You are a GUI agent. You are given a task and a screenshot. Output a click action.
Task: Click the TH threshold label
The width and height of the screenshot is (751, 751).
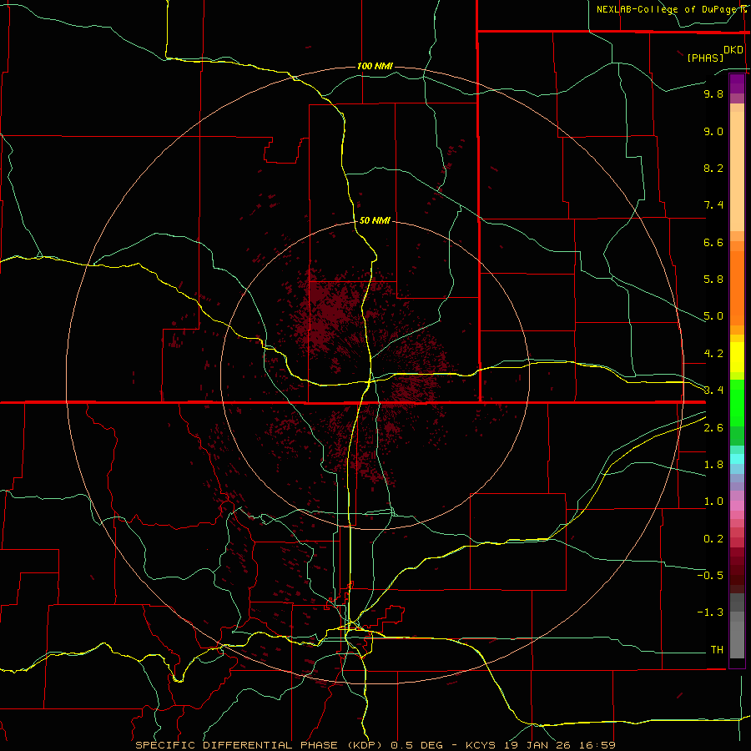(717, 650)
